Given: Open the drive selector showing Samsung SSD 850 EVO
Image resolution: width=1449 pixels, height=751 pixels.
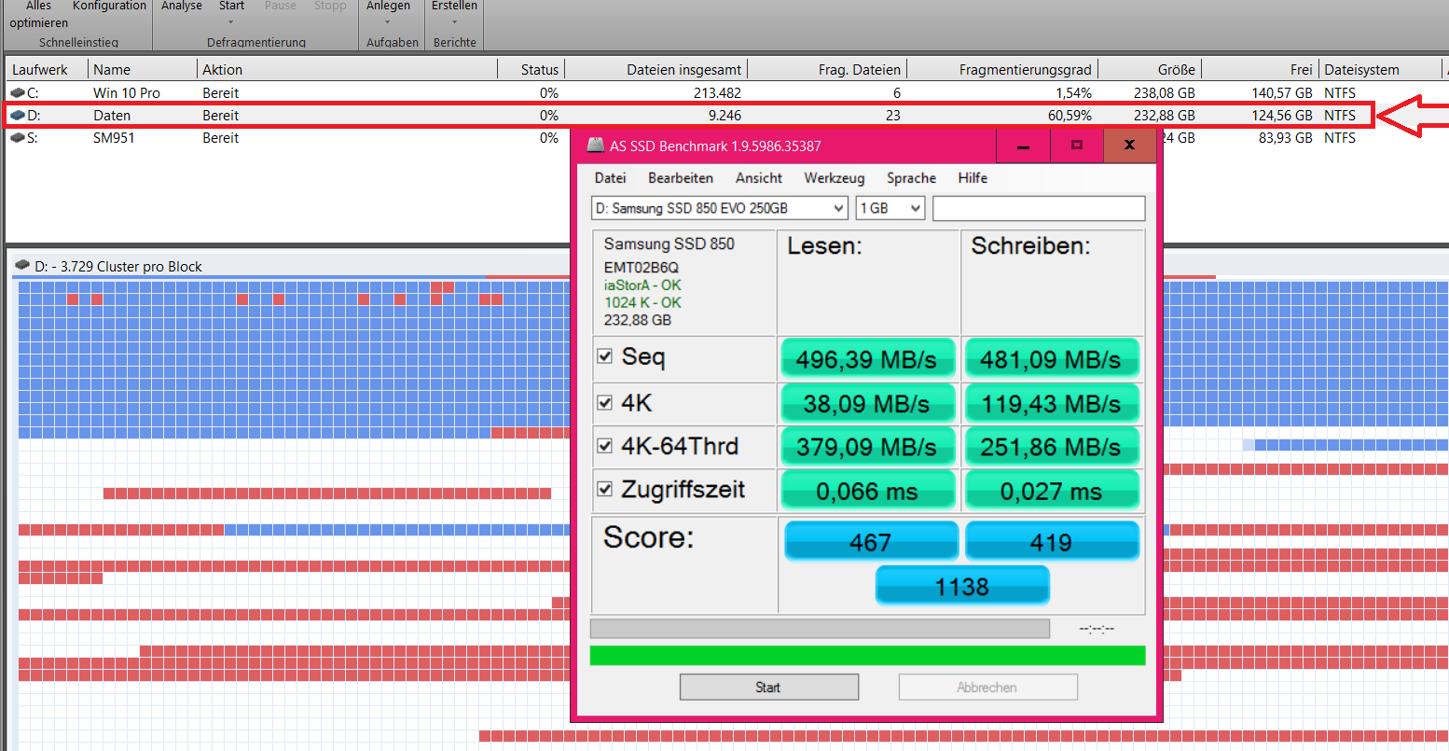Looking at the screenshot, I should pyautogui.click(x=719, y=208).
